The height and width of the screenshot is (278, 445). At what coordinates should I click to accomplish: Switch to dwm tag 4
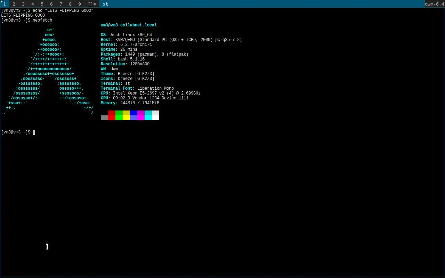pyautogui.click(x=33, y=4)
